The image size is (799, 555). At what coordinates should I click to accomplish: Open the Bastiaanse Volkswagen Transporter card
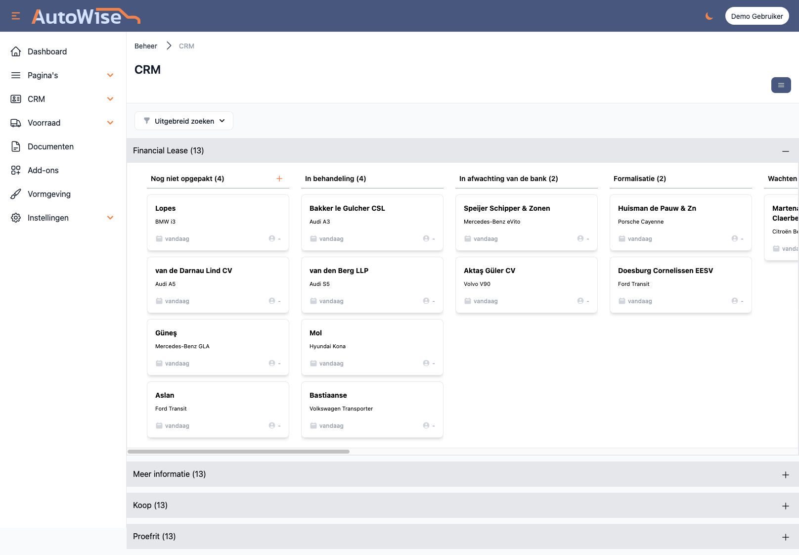(372, 410)
